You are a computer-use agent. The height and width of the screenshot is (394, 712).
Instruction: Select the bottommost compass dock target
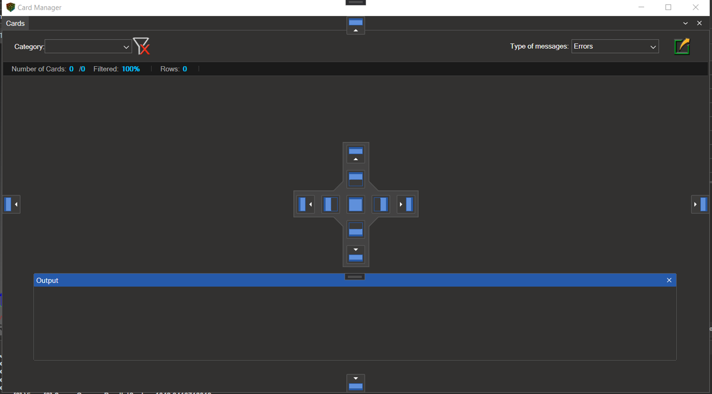[x=356, y=255]
